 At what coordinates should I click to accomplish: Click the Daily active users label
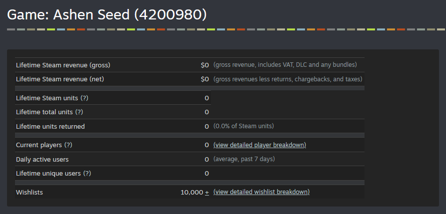coord(42,159)
